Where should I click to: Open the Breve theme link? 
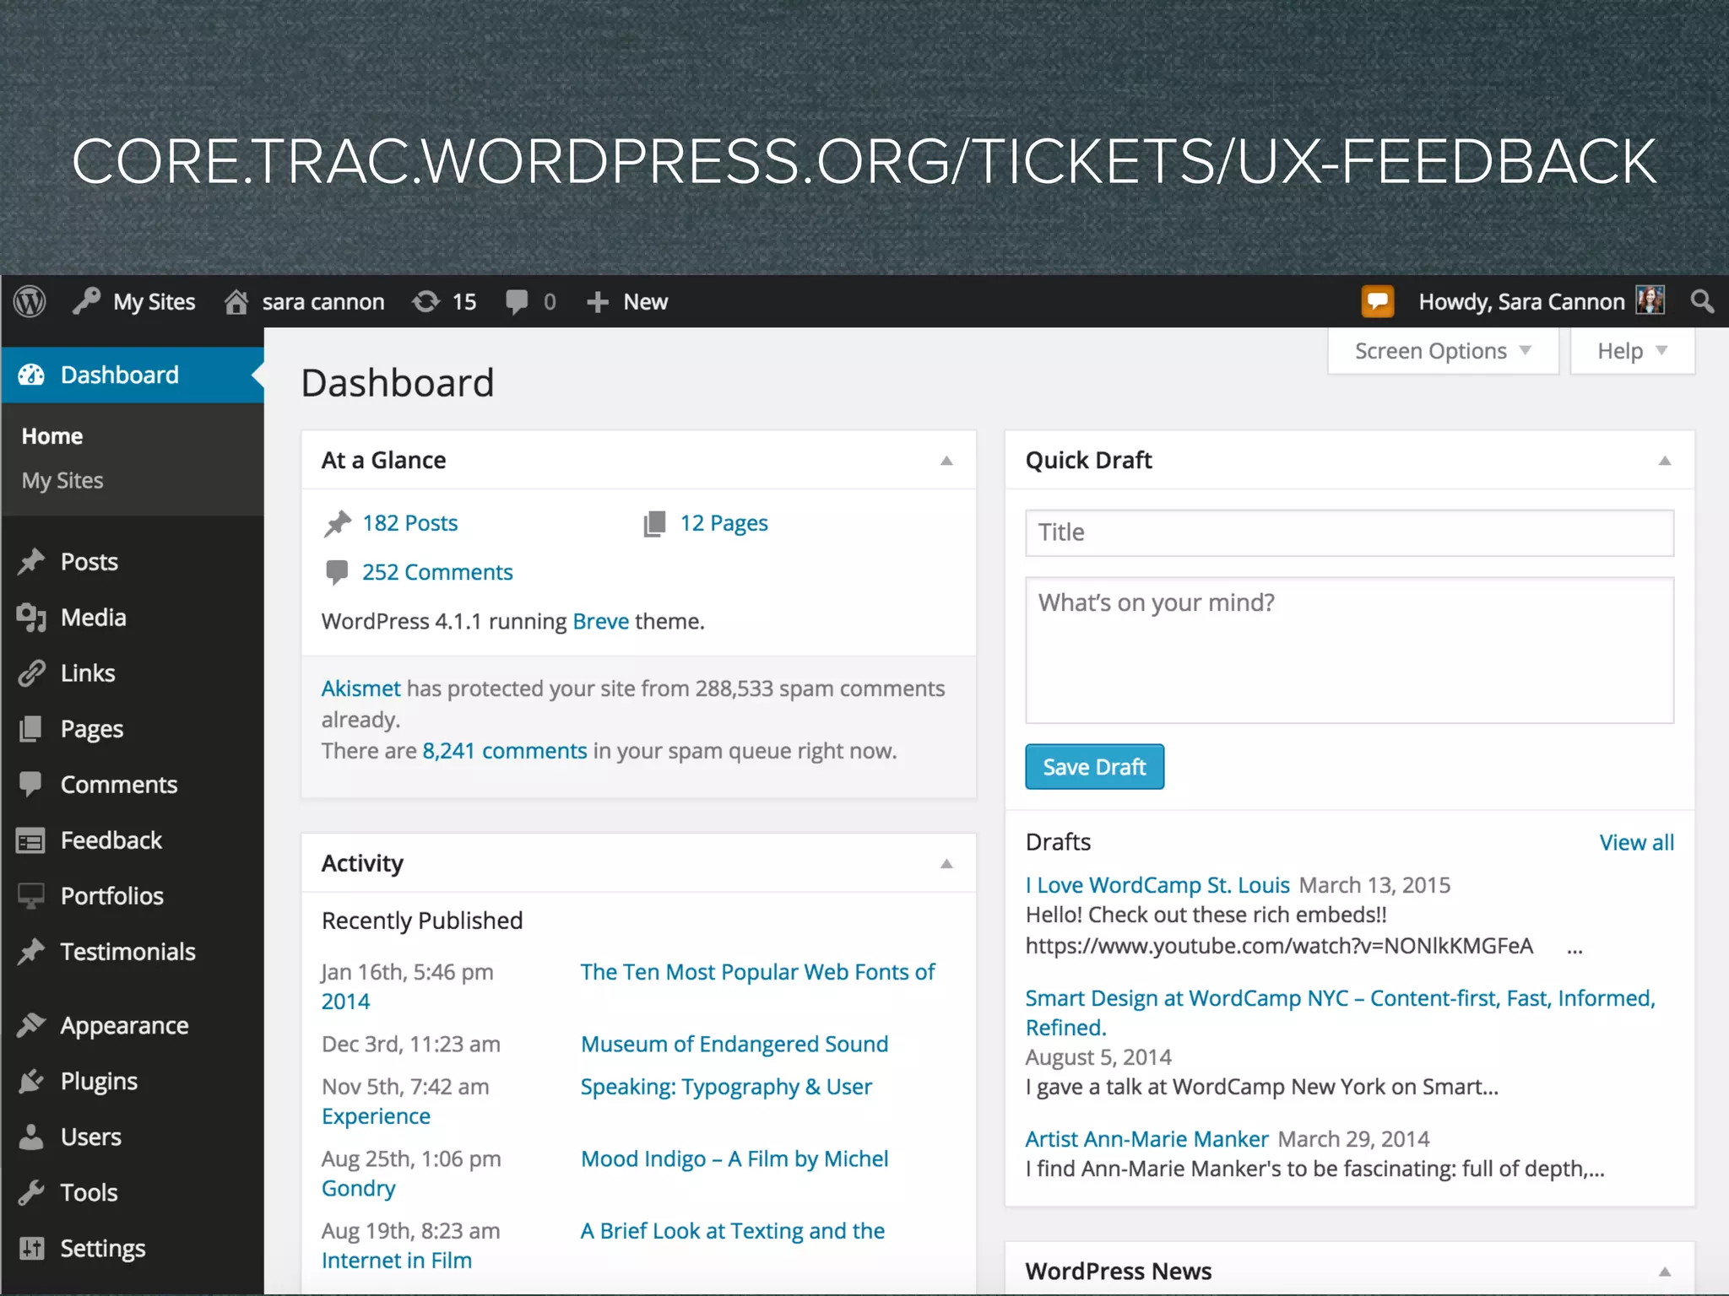600,621
